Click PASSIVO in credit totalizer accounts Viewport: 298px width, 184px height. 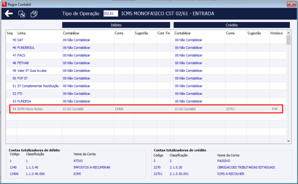(224, 161)
